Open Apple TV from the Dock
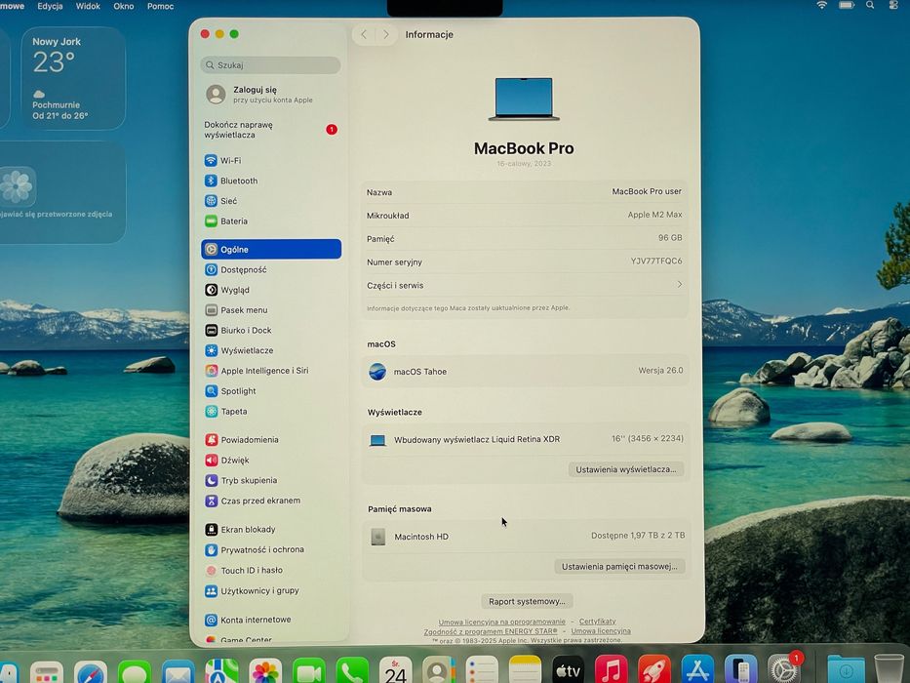This screenshot has height=683, width=910. coord(569,669)
